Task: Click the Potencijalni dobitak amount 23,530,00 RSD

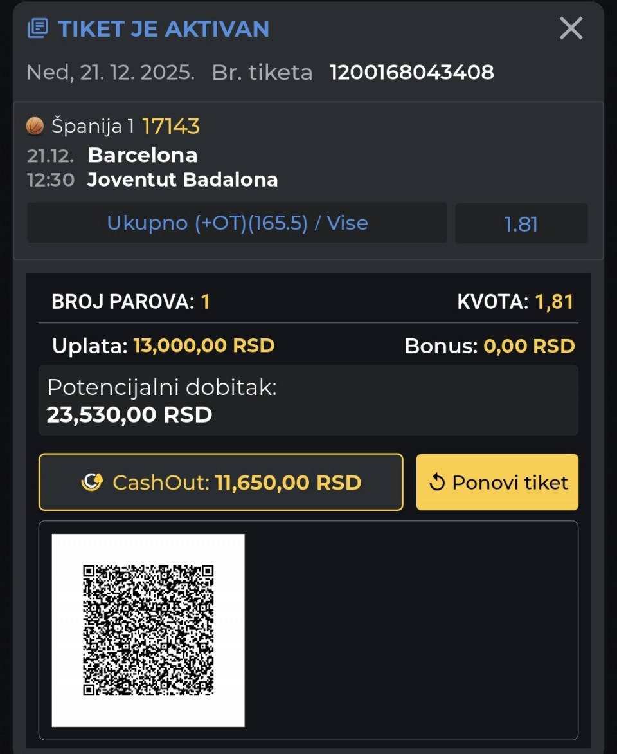Action: 129,415
